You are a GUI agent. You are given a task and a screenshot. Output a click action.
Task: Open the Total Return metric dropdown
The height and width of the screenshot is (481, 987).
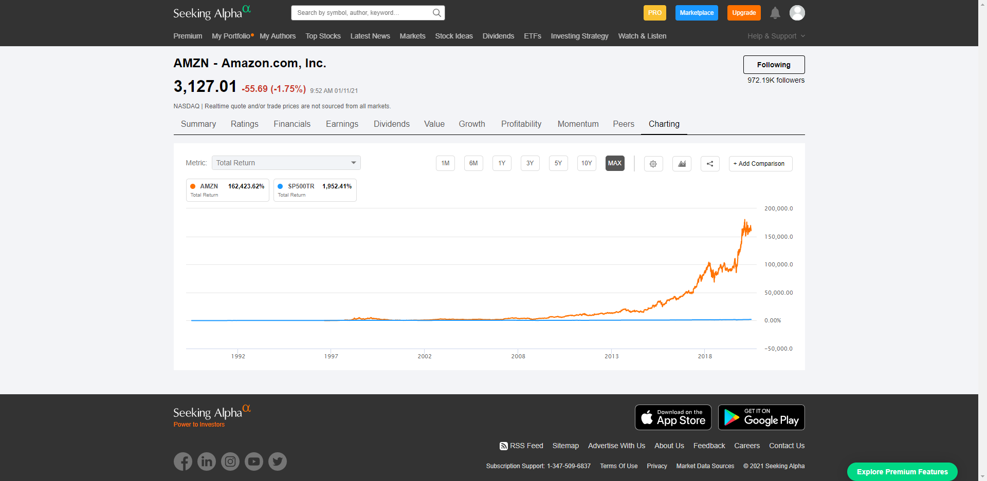click(286, 163)
